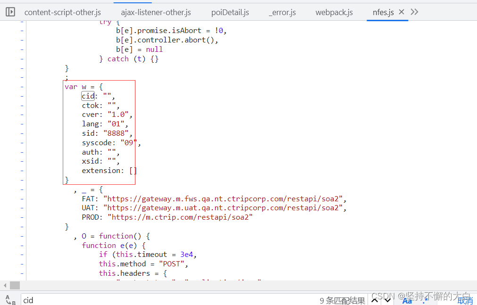Open the poiDetail.js tab
This screenshot has height=305, width=477.
point(230,12)
